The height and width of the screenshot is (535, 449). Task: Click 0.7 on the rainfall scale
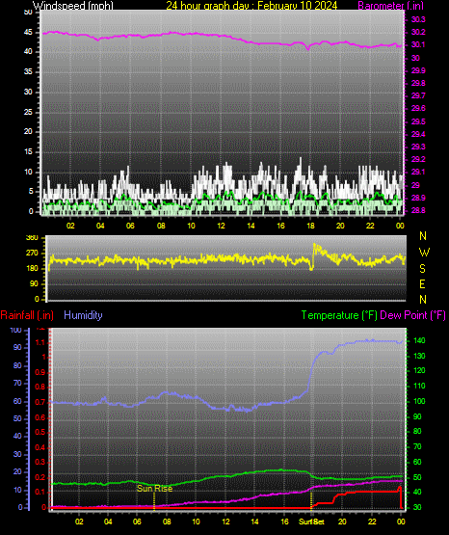[40, 402]
